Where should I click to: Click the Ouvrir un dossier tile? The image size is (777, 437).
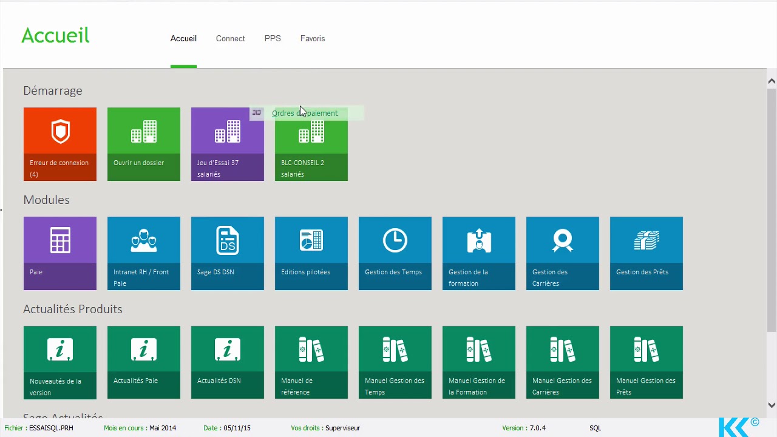[144, 144]
